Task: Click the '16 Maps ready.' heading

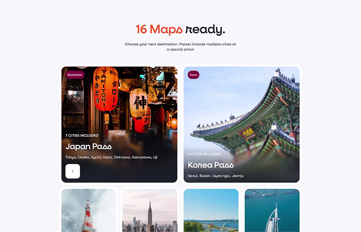Action: (x=180, y=30)
